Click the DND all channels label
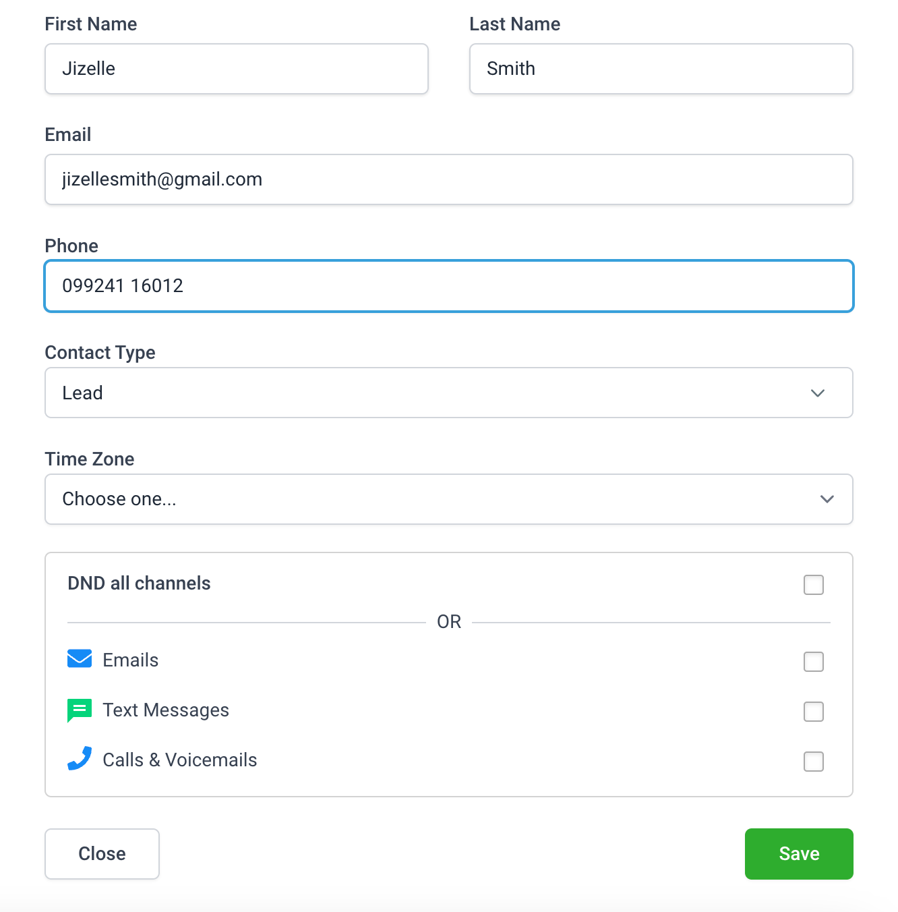898x912 pixels. [x=139, y=583]
